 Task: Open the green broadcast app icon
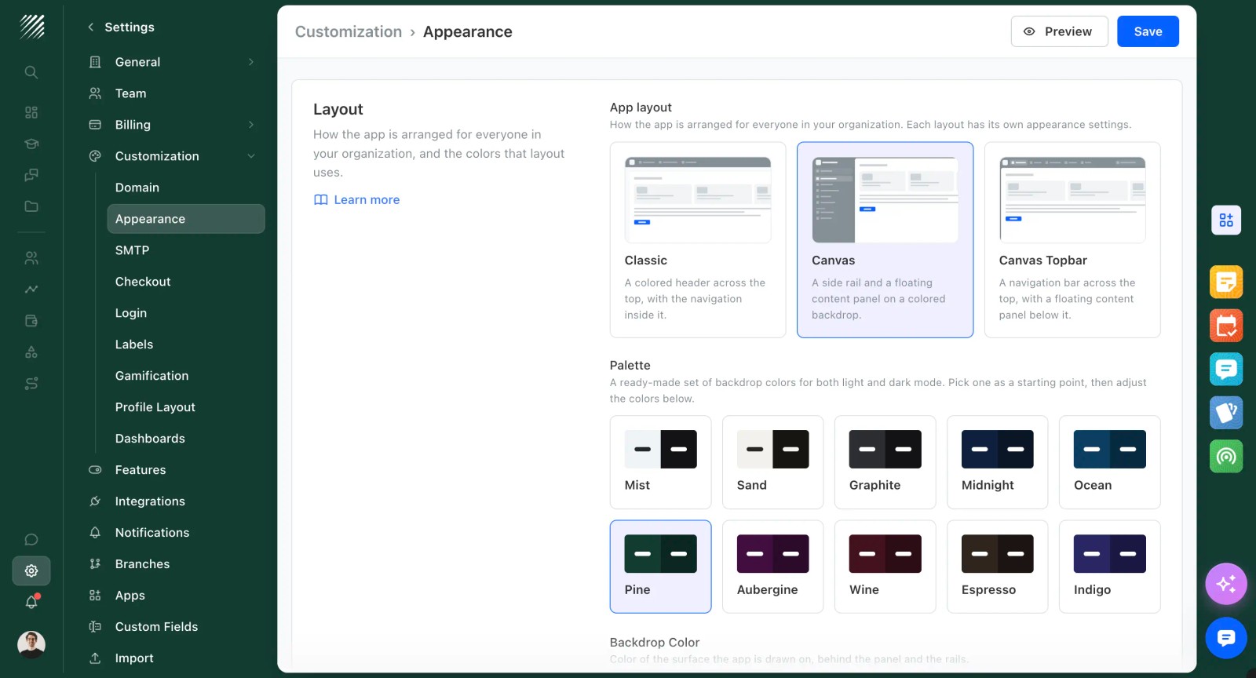click(x=1226, y=456)
